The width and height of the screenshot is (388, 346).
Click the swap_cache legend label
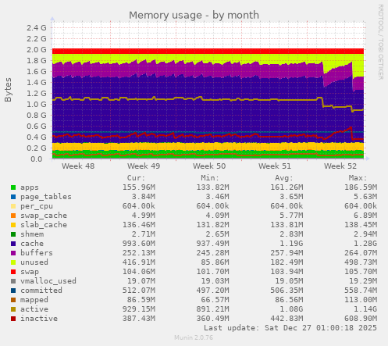[x=44, y=216]
